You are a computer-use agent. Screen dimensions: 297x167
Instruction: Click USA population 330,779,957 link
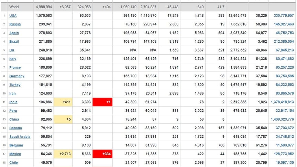click(x=284, y=16)
